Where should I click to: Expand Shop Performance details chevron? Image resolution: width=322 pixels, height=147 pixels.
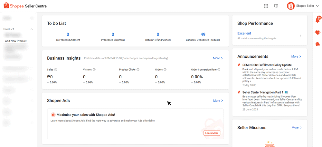(x=300, y=35)
